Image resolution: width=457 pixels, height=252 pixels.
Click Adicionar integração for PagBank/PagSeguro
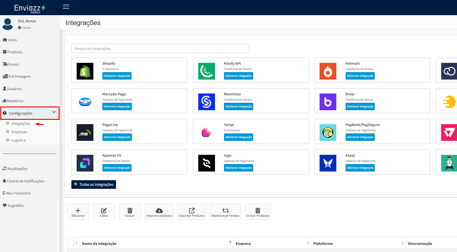click(x=360, y=137)
